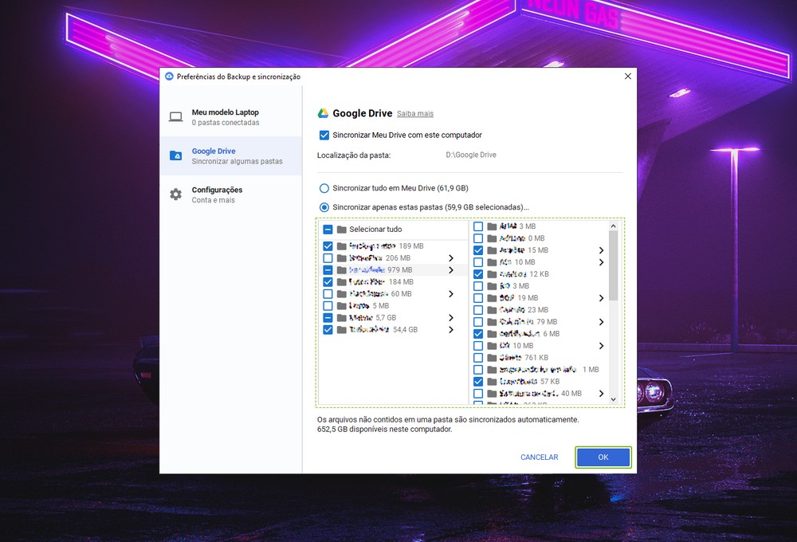
Task: Open the Saiba mais link
Action: tap(415, 114)
